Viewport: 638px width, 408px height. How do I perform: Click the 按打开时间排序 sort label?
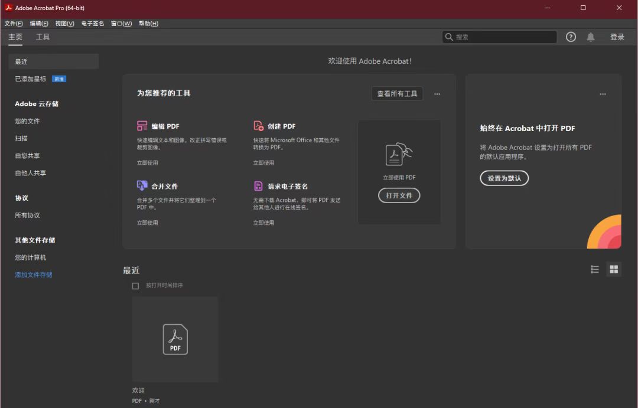164,286
